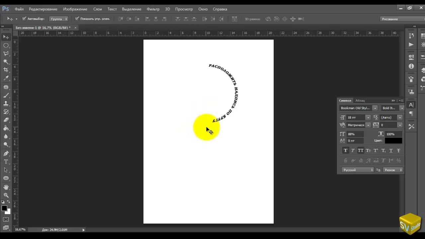
Task: Click the vertical scale 88% field
Action: (355, 134)
